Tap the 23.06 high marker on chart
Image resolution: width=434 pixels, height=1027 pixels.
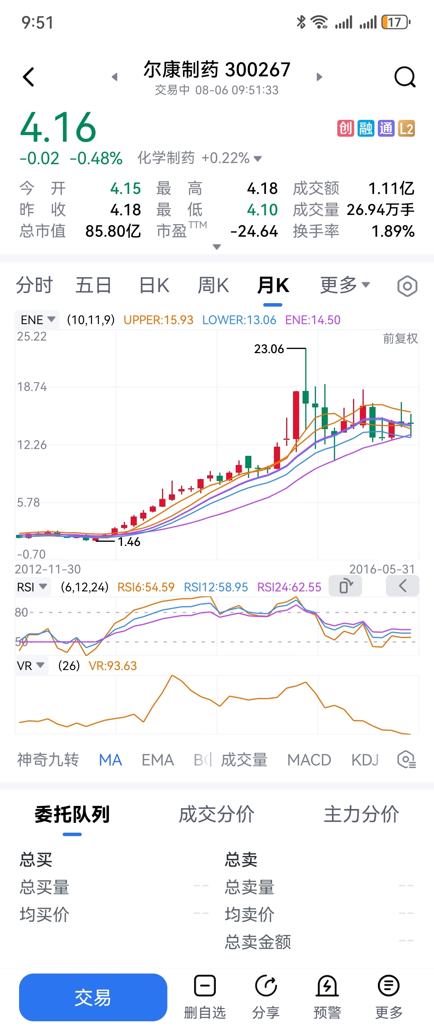tap(269, 349)
